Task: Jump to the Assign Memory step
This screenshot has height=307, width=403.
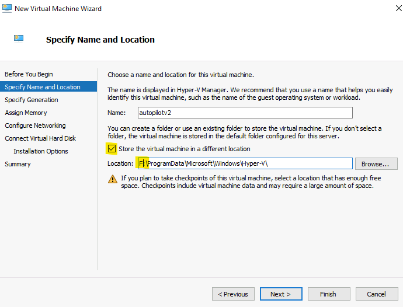Action: pyautogui.click(x=26, y=113)
